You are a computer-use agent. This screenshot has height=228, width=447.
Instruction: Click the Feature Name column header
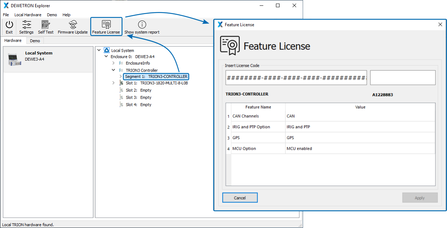[258, 107]
